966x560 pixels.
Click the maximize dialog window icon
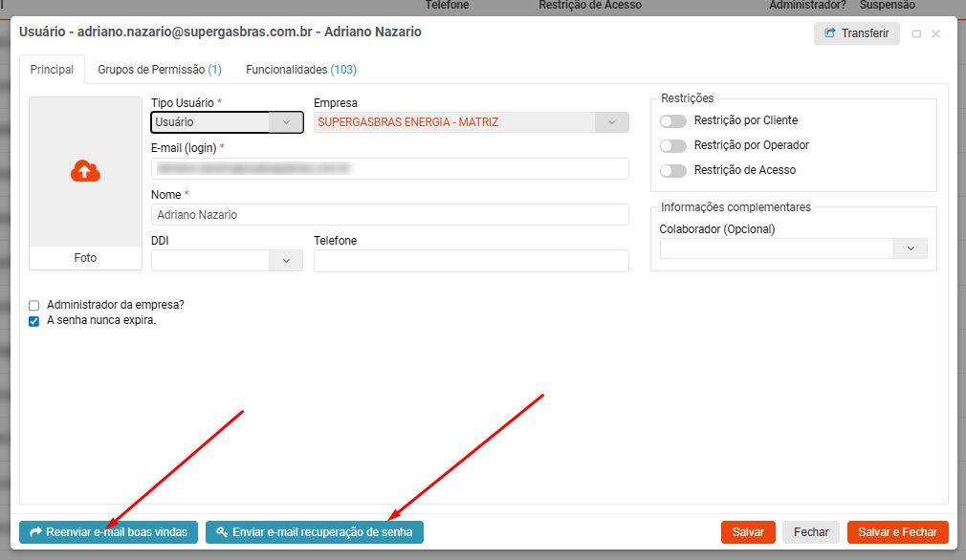point(916,33)
